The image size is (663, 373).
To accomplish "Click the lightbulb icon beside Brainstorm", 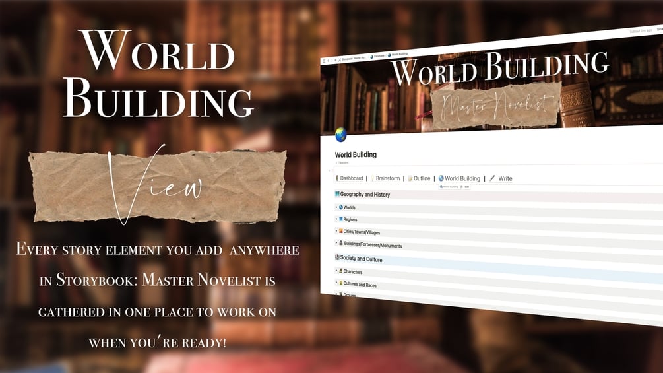I will (373, 178).
